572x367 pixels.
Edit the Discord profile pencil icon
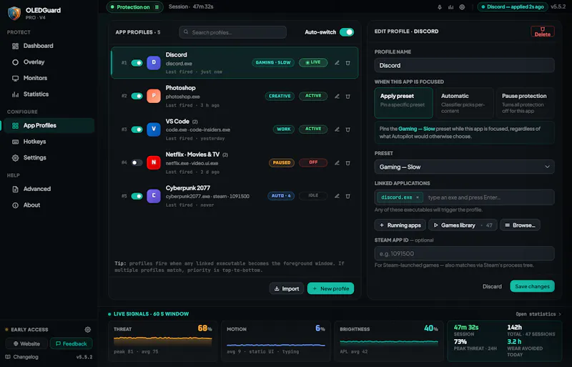point(337,63)
